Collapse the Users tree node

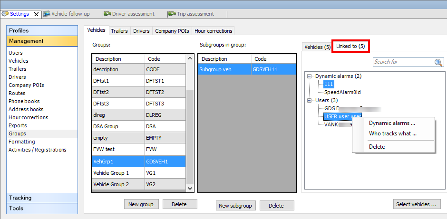[x=310, y=100]
